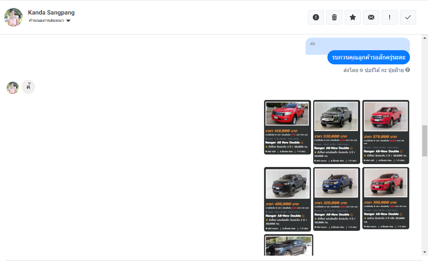Star this conversation as follow-up

click(x=353, y=17)
